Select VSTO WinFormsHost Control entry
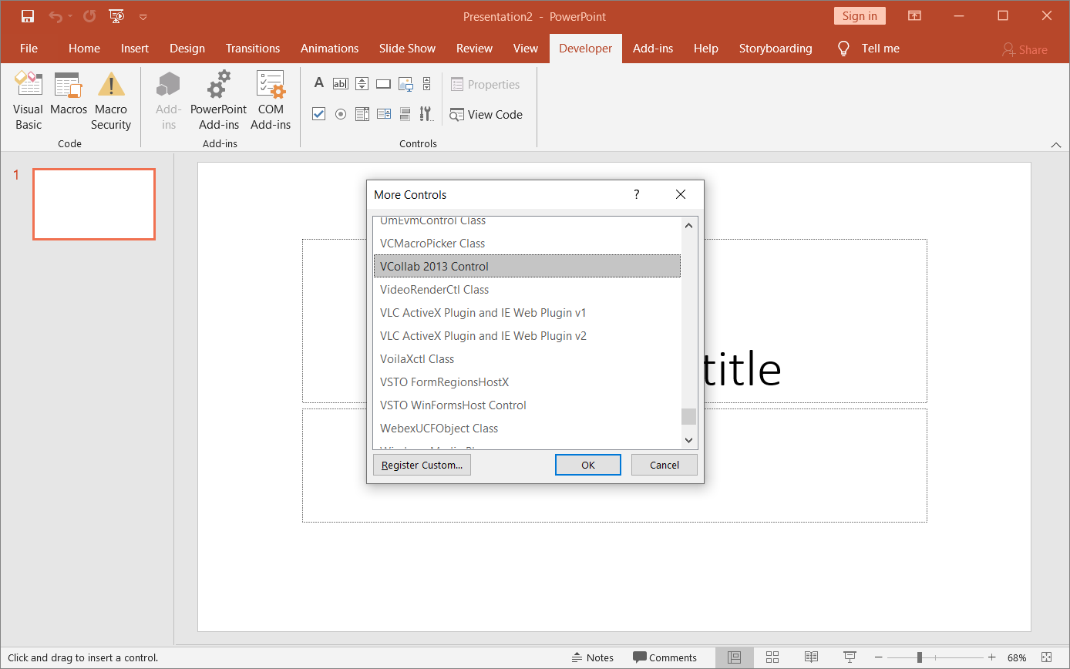 click(x=527, y=405)
